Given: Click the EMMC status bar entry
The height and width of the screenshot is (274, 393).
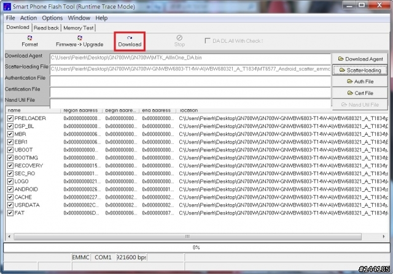Looking at the screenshot, I should tap(80, 257).
